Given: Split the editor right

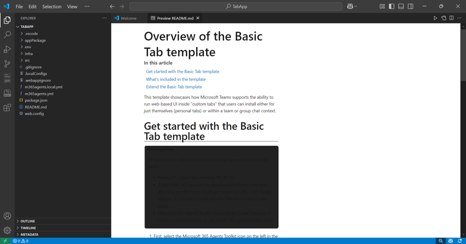Looking at the screenshot, I should point(452,18).
